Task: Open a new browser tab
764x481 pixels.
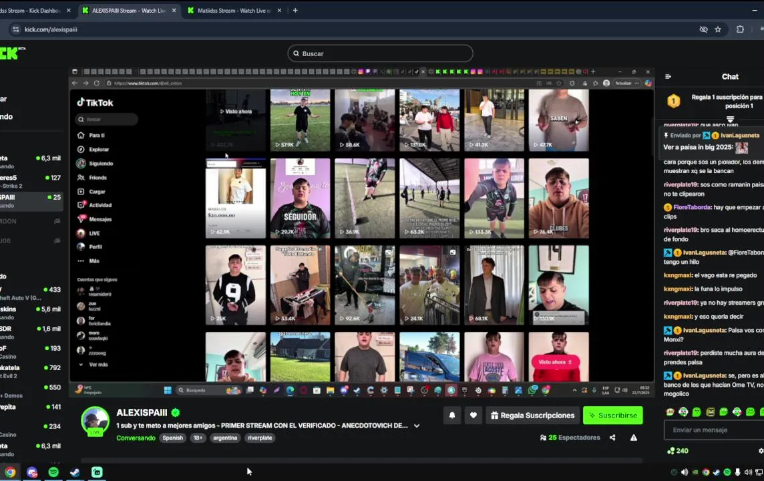Action: pos(295,10)
